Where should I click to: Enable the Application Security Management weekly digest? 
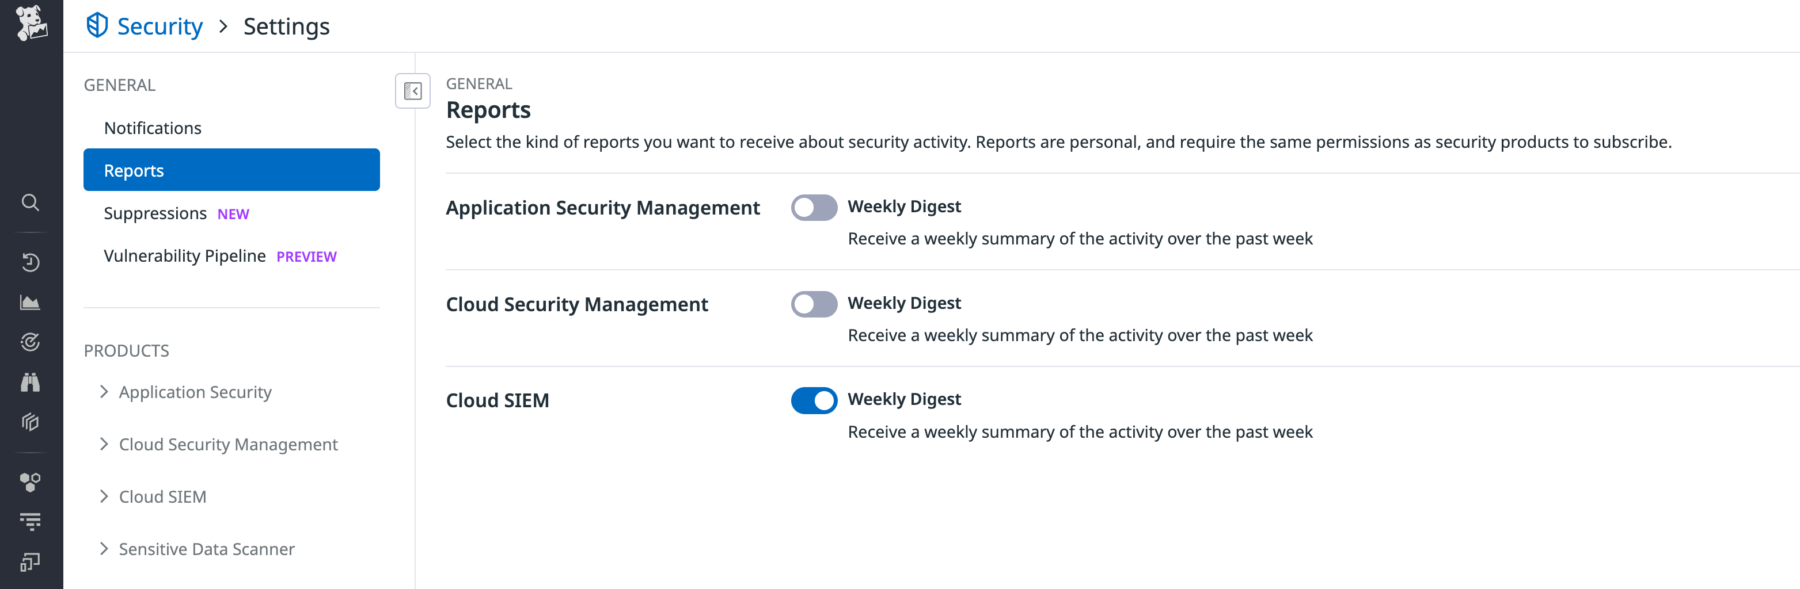tap(814, 207)
